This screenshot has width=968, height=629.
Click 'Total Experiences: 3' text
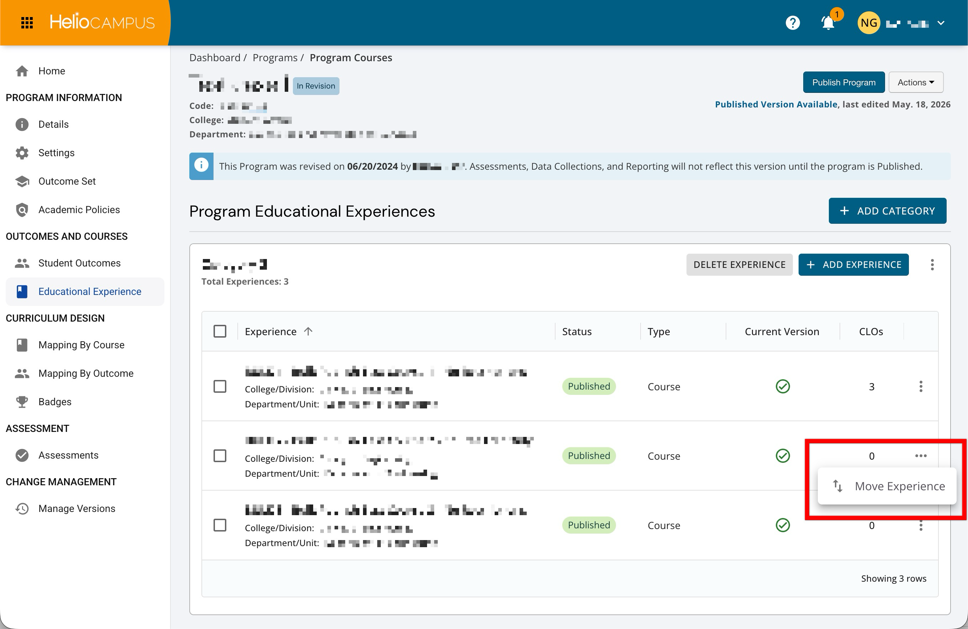(x=245, y=281)
